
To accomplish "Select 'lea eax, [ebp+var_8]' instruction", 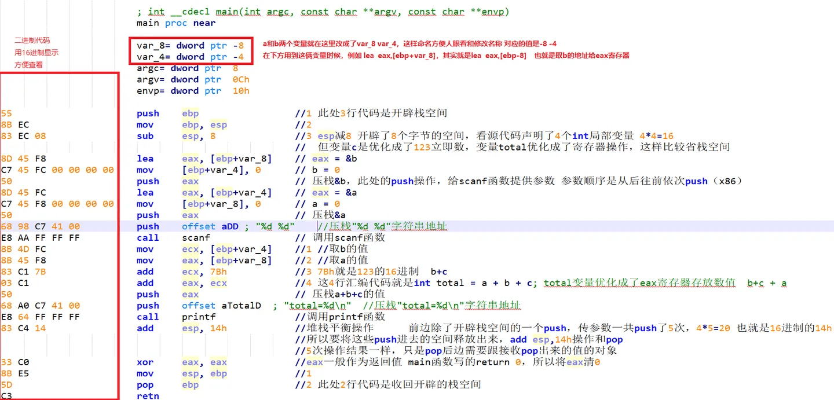I will tap(204, 159).
